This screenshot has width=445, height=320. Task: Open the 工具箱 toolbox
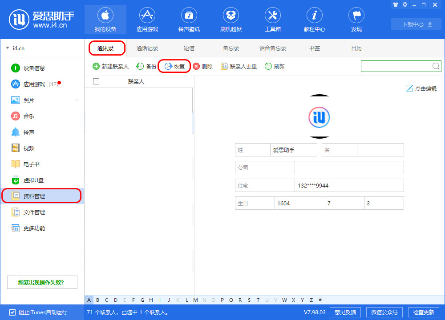tap(273, 16)
